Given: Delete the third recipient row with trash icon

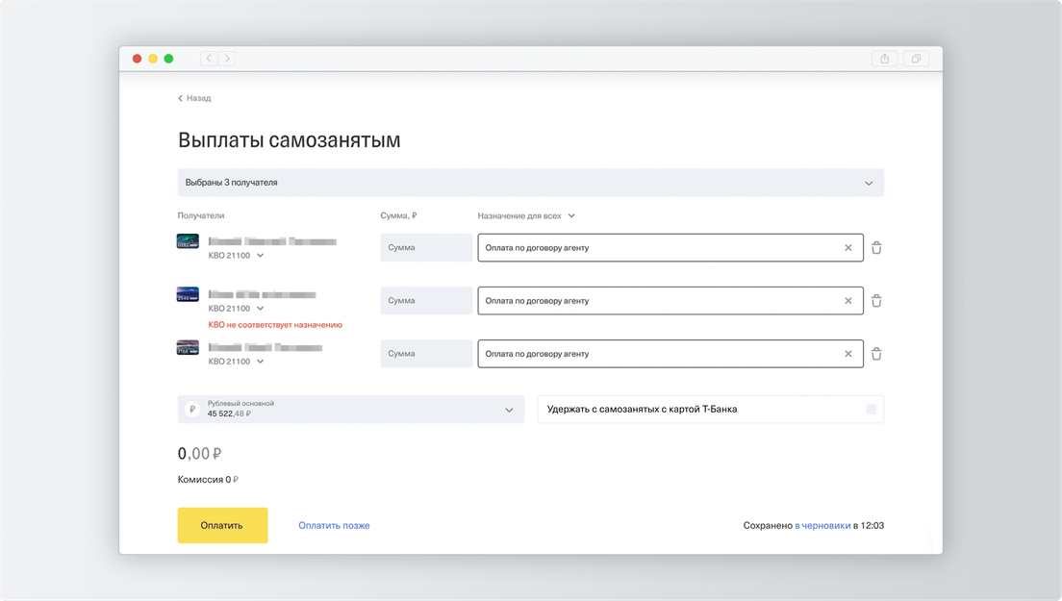Looking at the screenshot, I should pos(876,354).
